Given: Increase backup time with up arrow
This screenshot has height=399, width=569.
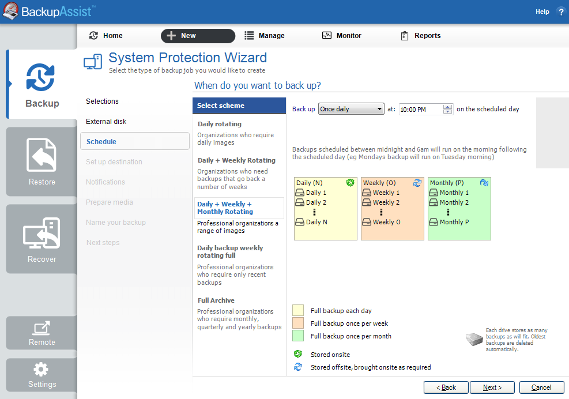Looking at the screenshot, I should tap(448, 107).
